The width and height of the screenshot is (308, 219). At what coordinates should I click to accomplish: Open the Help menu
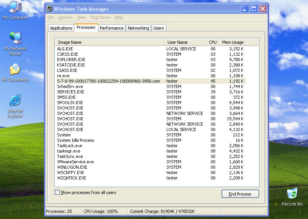click(x=119, y=17)
